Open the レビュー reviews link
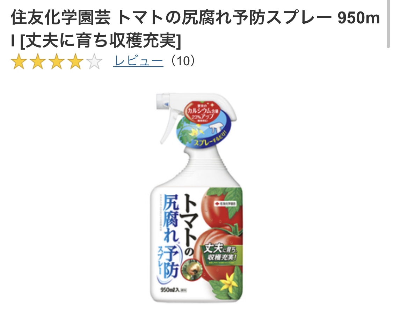The width and height of the screenshot is (393, 320). (x=138, y=61)
